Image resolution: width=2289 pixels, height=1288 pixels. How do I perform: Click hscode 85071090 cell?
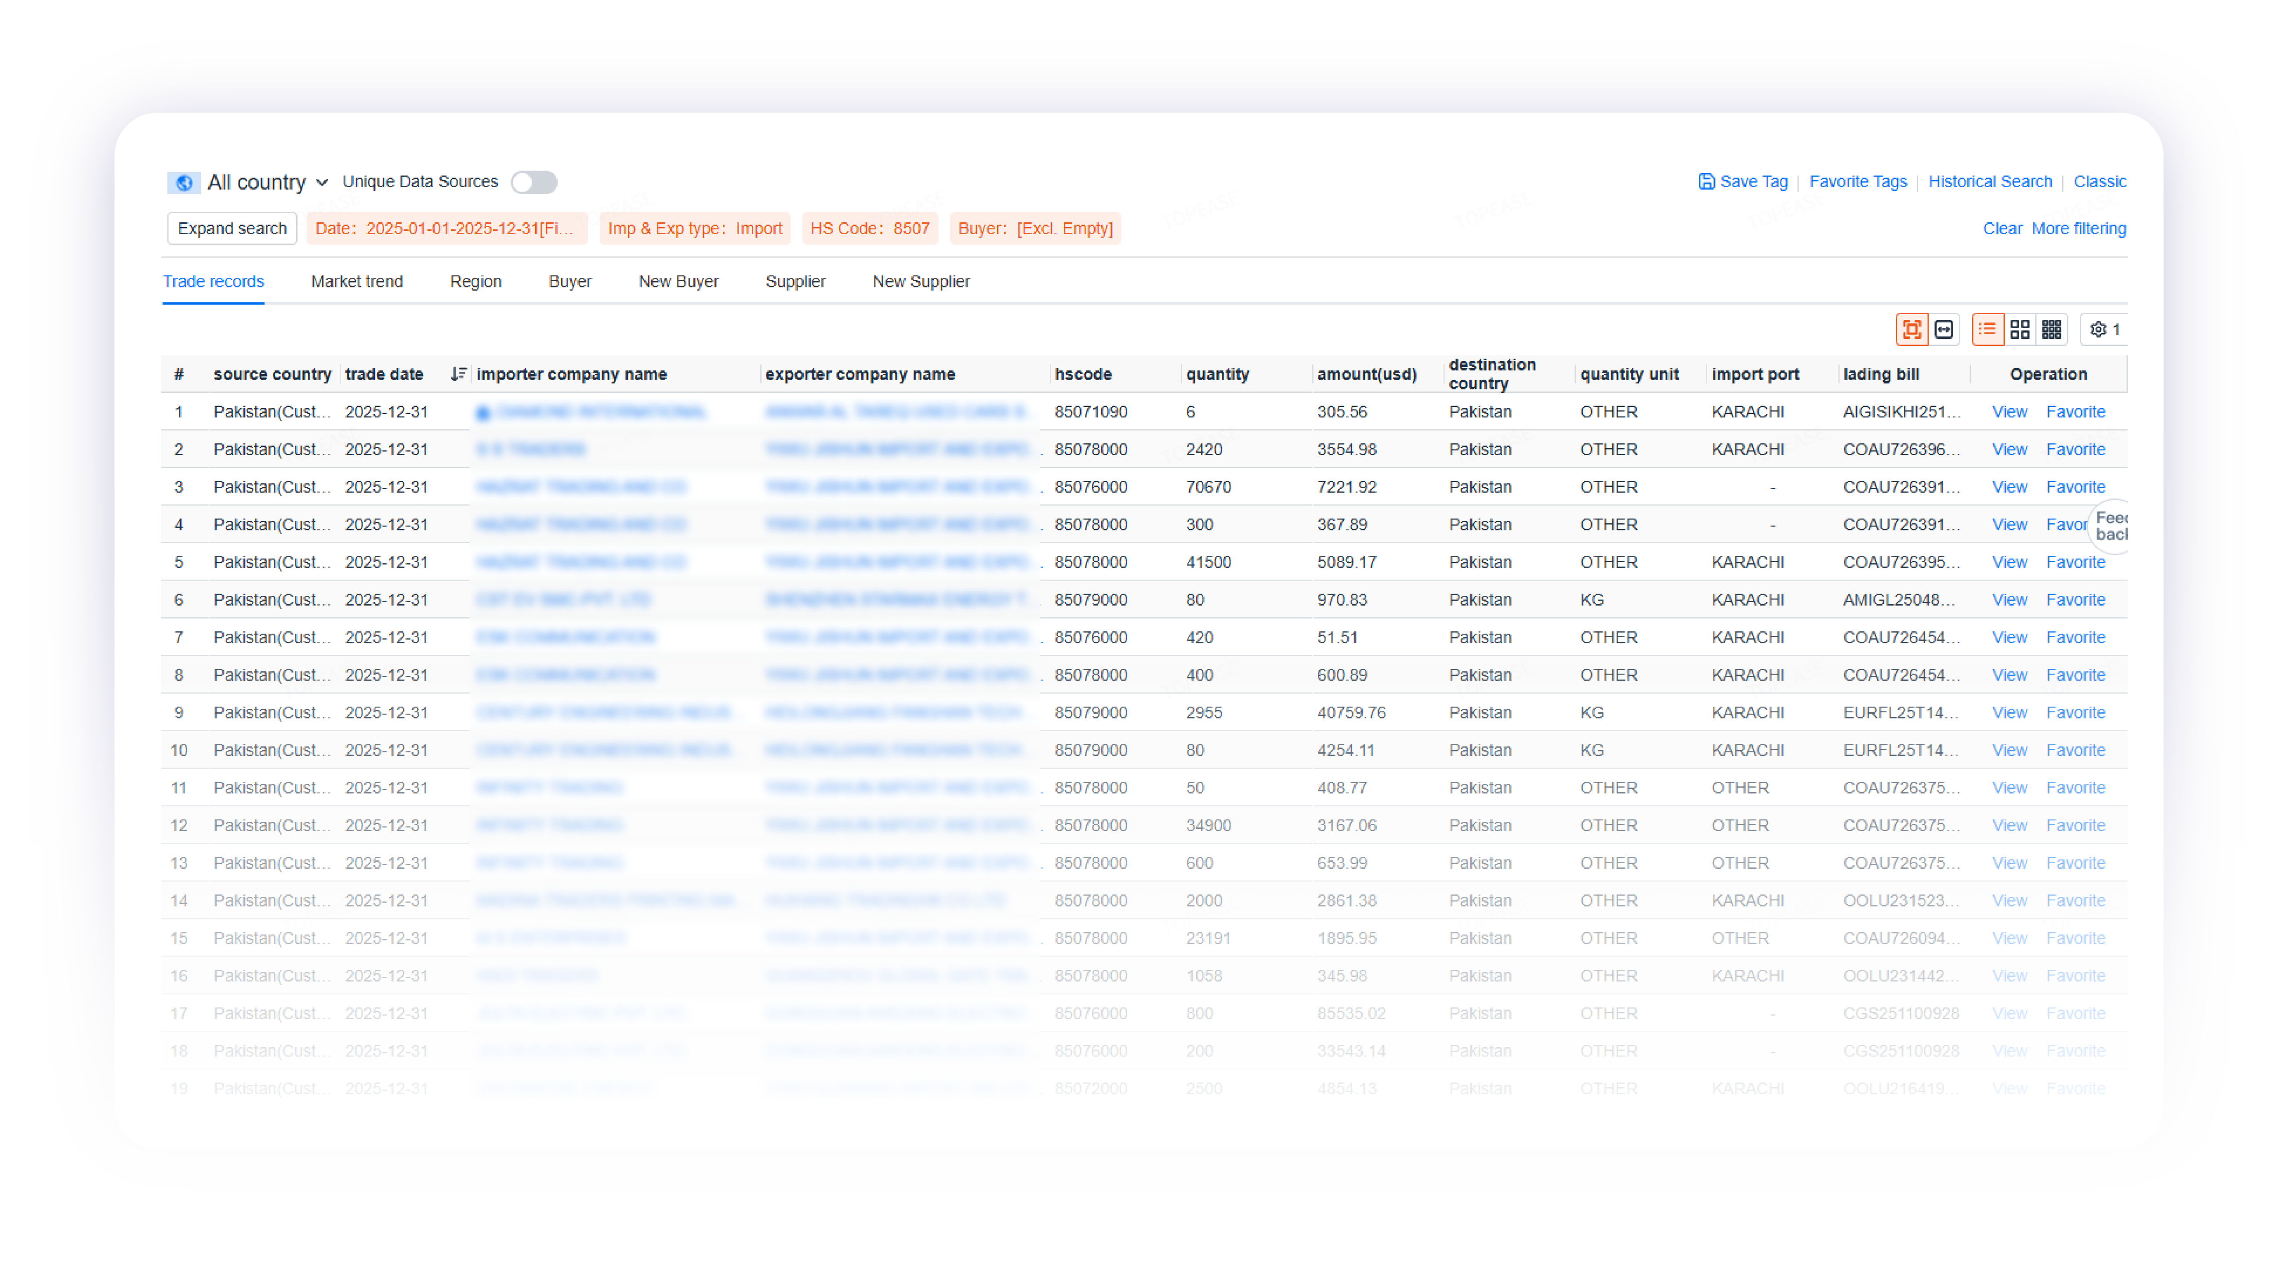click(1090, 412)
